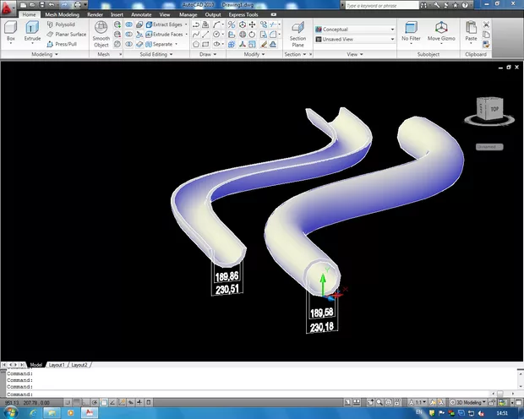Open the Unsaved View dropdown

click(353, 39)
